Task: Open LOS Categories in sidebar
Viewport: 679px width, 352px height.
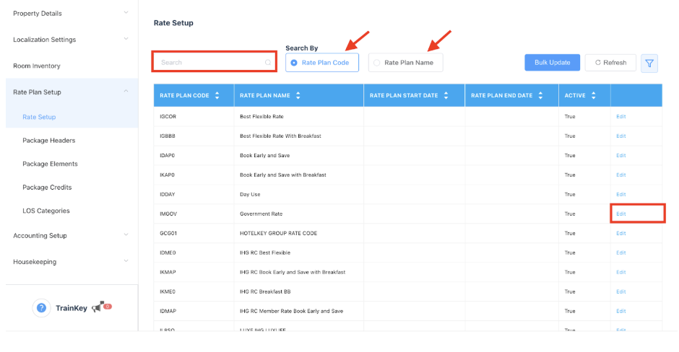Action: click(x=46, y=211)
